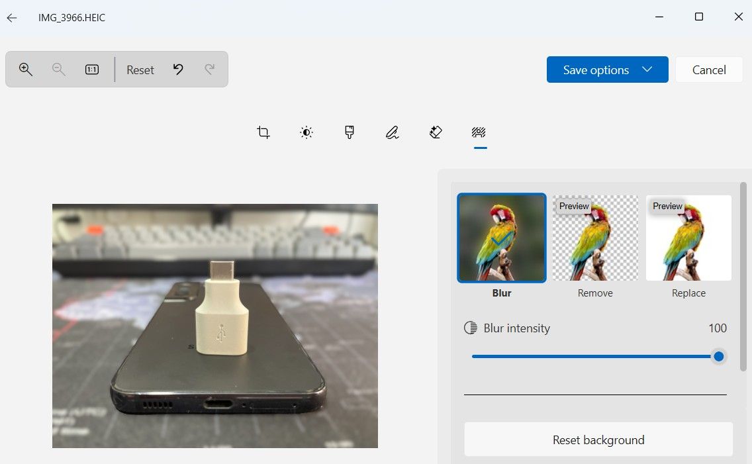Viewport: 752px width, 464px height.
Task: Open the Erase tool
Action: coord(436,132)
